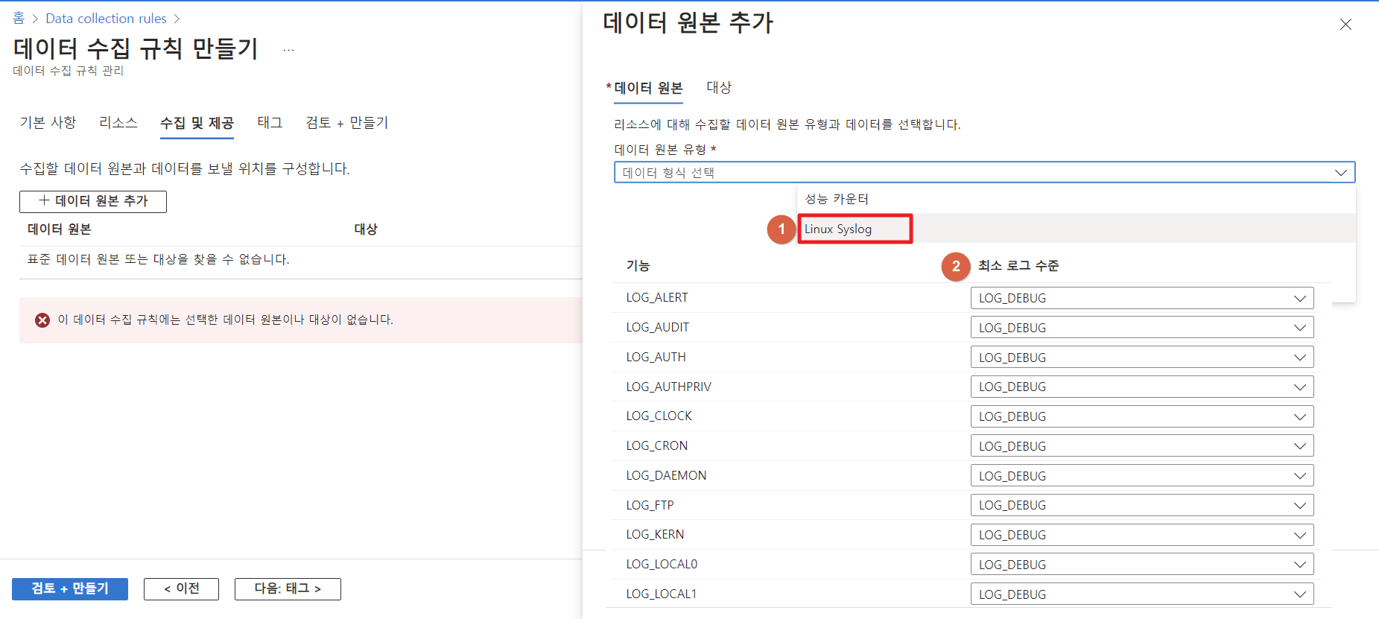This screenshot has width=1379, height=619.
Task: Open the ellipsis menu beside the page title
Action: (288, 50)
